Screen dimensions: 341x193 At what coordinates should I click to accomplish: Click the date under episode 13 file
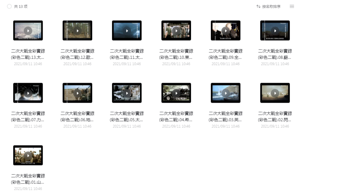click(28, 64)
